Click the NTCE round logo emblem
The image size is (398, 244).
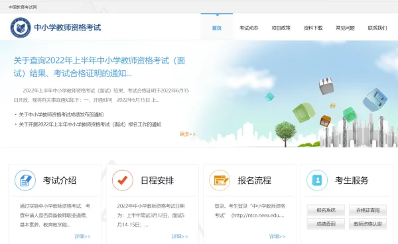(21, 28)
